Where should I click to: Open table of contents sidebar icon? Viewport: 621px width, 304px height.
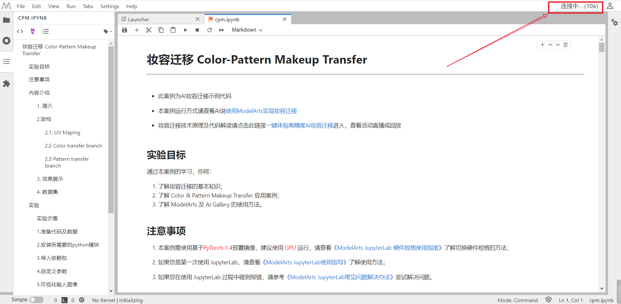(x=6, y=61)
